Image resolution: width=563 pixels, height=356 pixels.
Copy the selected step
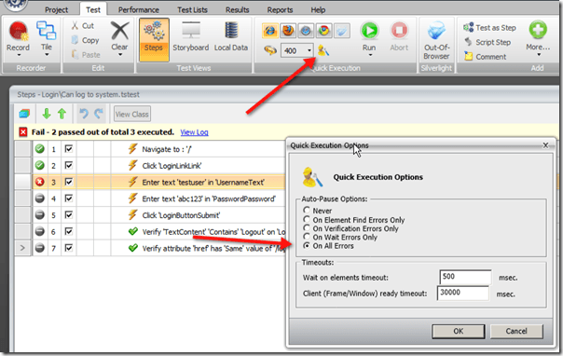[x=85, y=40]
